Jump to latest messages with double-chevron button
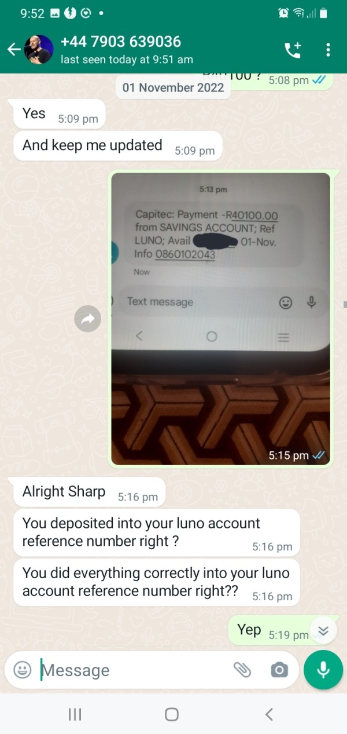 click(323, 631)
